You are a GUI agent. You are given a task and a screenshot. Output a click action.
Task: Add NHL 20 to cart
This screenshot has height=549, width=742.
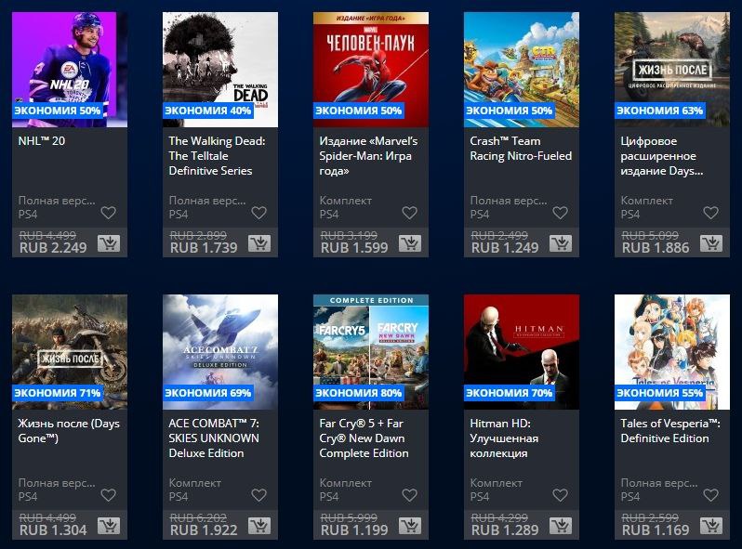(x=109, y=243)
